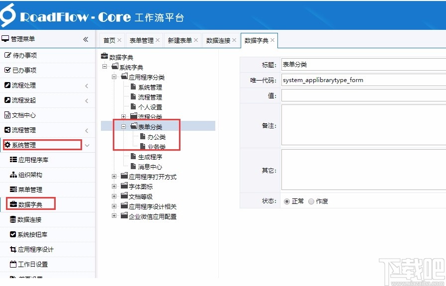Click the RoadFlow logo icon
This screenshot has height=286, width=446.
[x=8, y=15]
